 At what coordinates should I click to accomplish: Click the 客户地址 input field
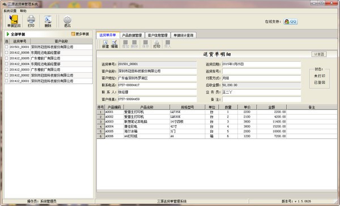pyautogui.click(x=157, y=78)
